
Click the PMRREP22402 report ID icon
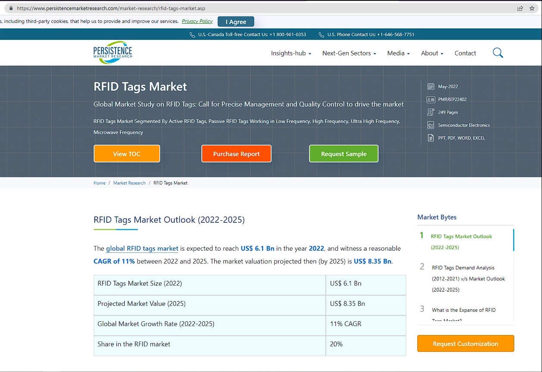430,99
